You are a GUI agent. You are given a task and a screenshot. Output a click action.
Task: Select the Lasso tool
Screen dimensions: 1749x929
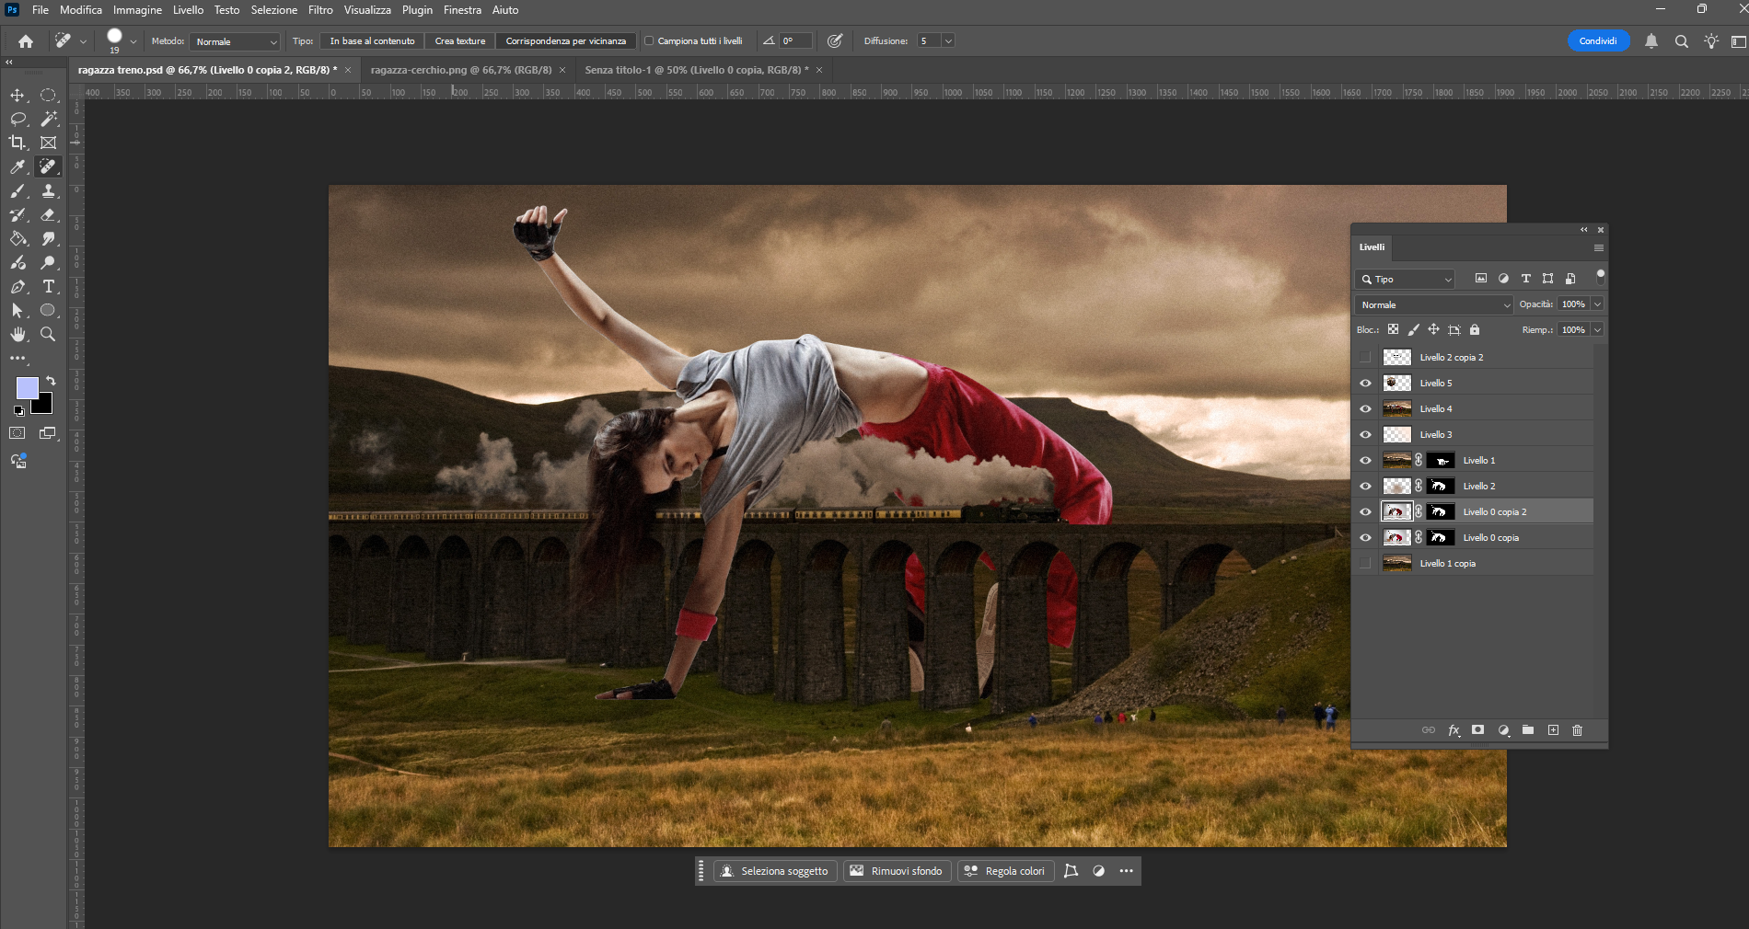point(17,119)
